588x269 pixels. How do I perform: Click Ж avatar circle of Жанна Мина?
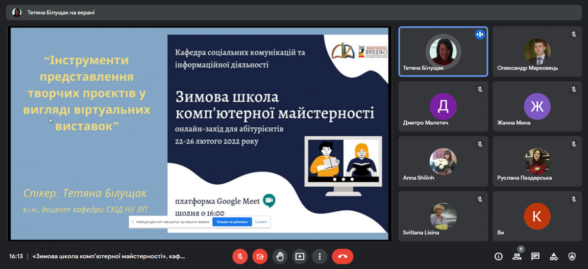[x=537, y=106]
